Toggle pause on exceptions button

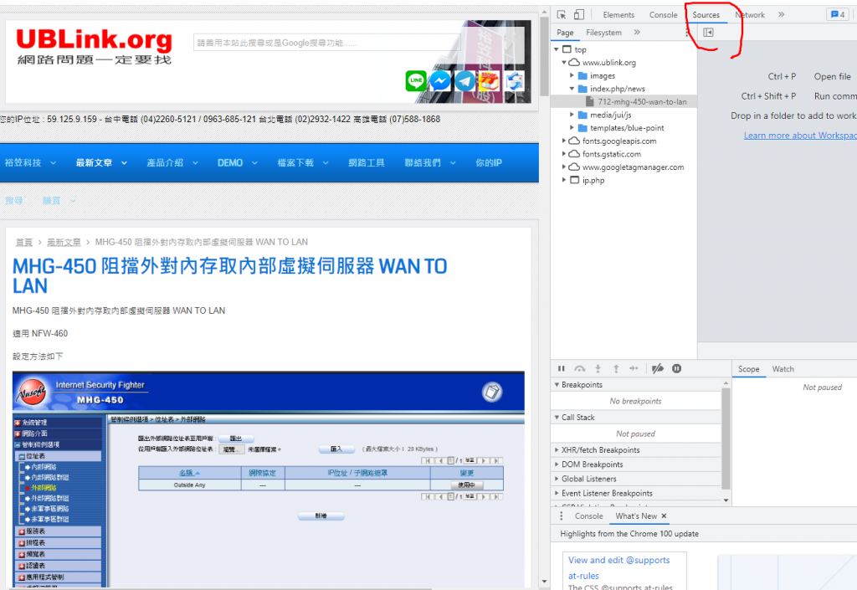676,369
